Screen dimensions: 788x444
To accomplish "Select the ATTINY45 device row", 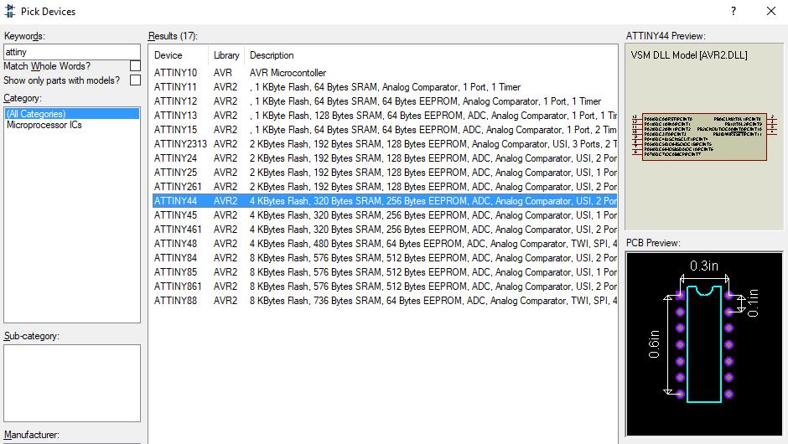I will coord(385,215).
